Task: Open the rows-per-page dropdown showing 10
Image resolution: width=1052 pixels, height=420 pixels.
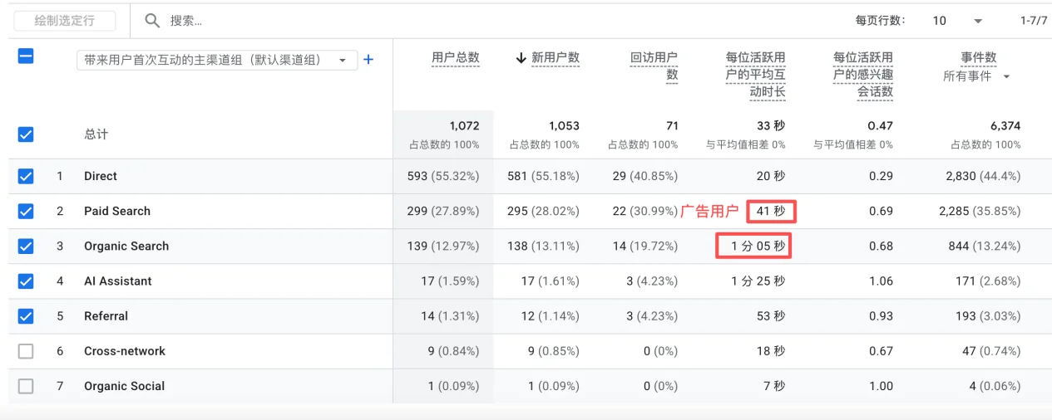Action: (x=957, y=21)
